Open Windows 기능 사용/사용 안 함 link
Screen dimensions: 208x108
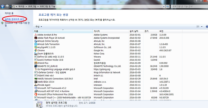point(17,24)
